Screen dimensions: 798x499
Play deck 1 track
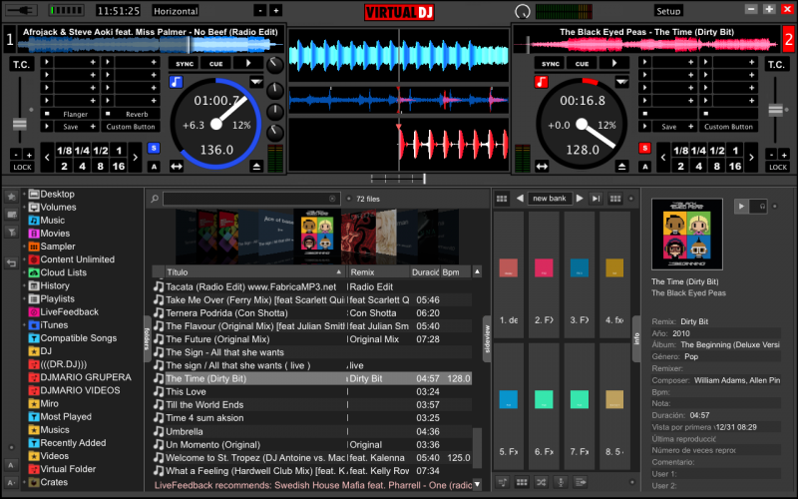pos(247,63)
